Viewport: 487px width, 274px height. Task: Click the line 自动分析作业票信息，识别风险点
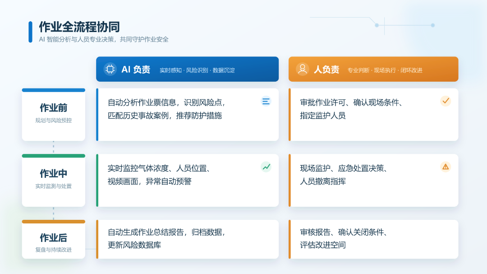pyautogui.click(x=166, y=102)
